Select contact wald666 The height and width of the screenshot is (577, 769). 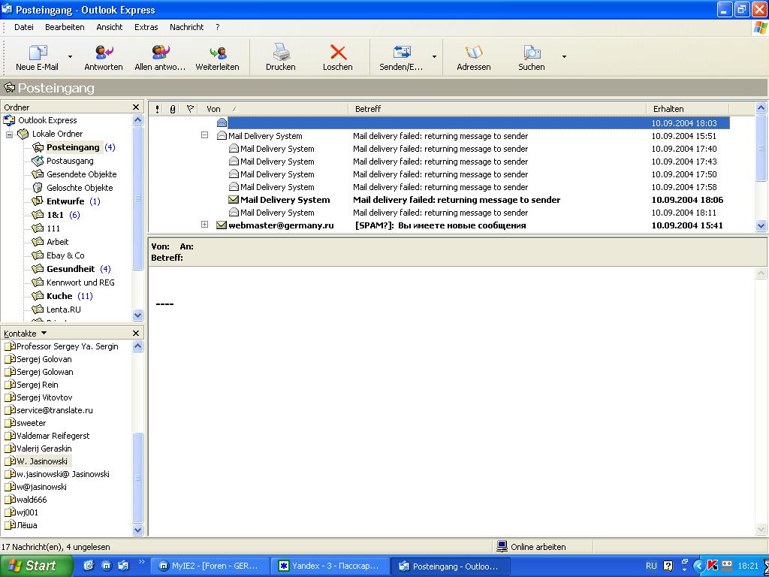[26, 500]
